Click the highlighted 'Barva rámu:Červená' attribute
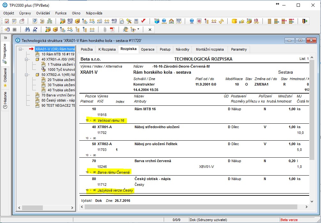 coord(114,172)
